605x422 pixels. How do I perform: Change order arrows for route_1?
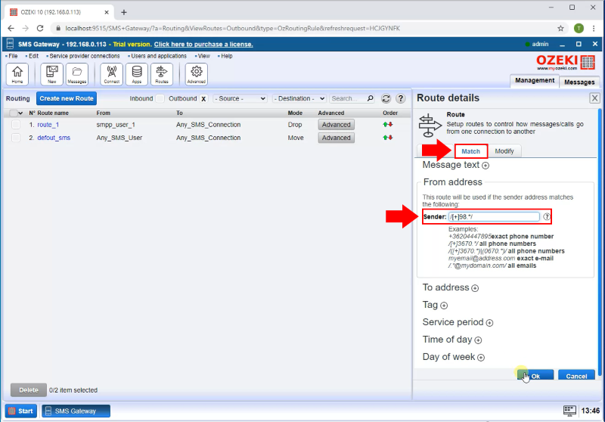(x=388, y=125)
